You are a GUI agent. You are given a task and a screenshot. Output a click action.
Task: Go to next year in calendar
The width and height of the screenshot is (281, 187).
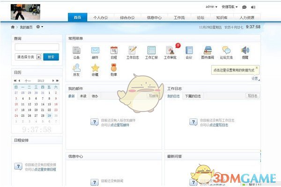(57, 81)
